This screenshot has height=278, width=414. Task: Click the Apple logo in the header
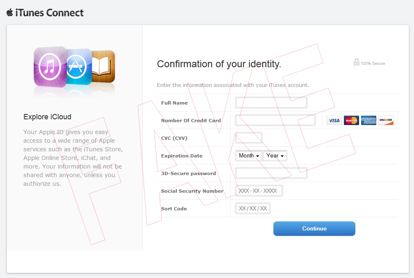pyautogui.click(x=10, y=12)
